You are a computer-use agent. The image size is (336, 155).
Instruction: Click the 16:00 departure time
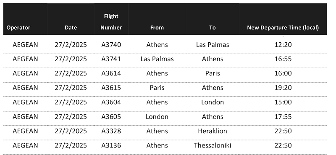[x=283, y=73]
